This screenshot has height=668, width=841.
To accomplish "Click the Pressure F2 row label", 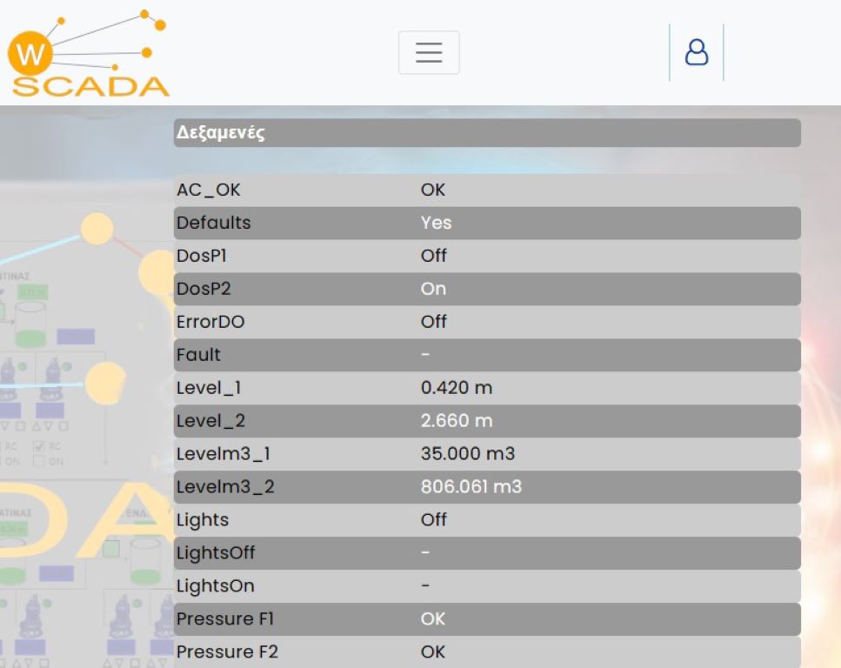I will point(227,652).
